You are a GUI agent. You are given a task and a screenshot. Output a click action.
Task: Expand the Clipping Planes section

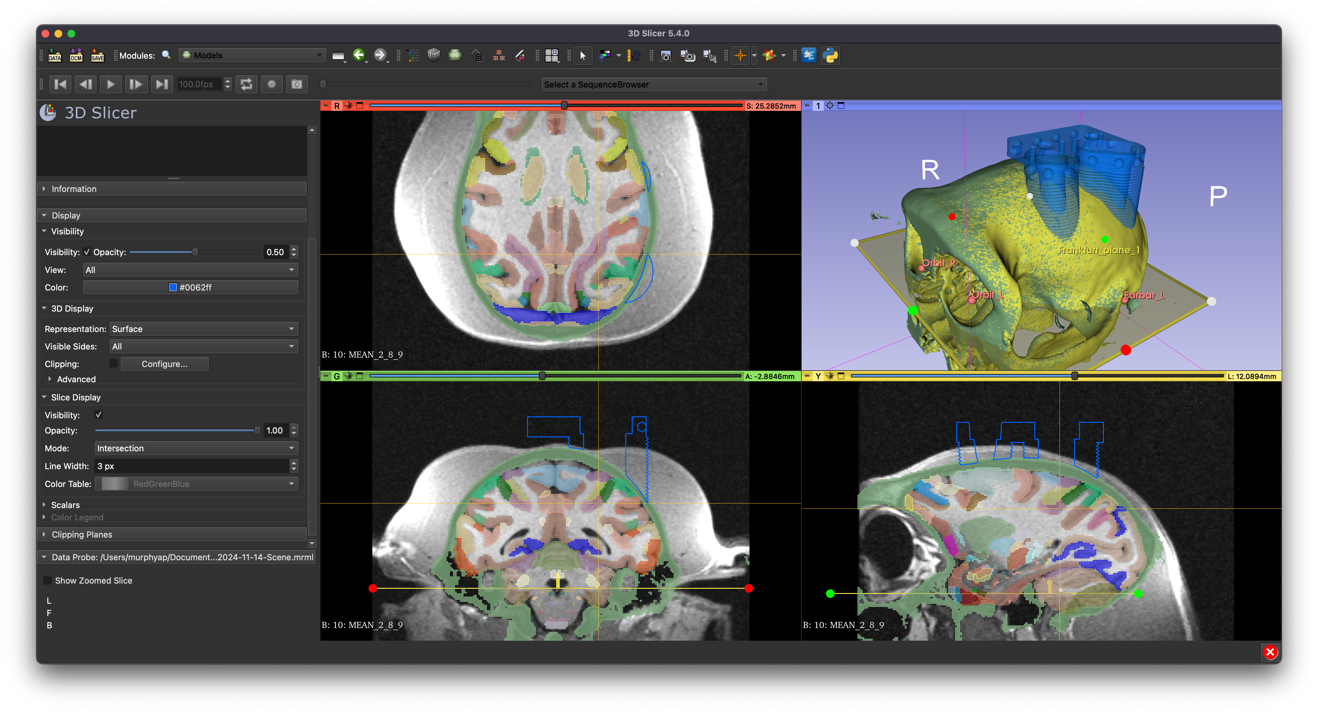173,534
